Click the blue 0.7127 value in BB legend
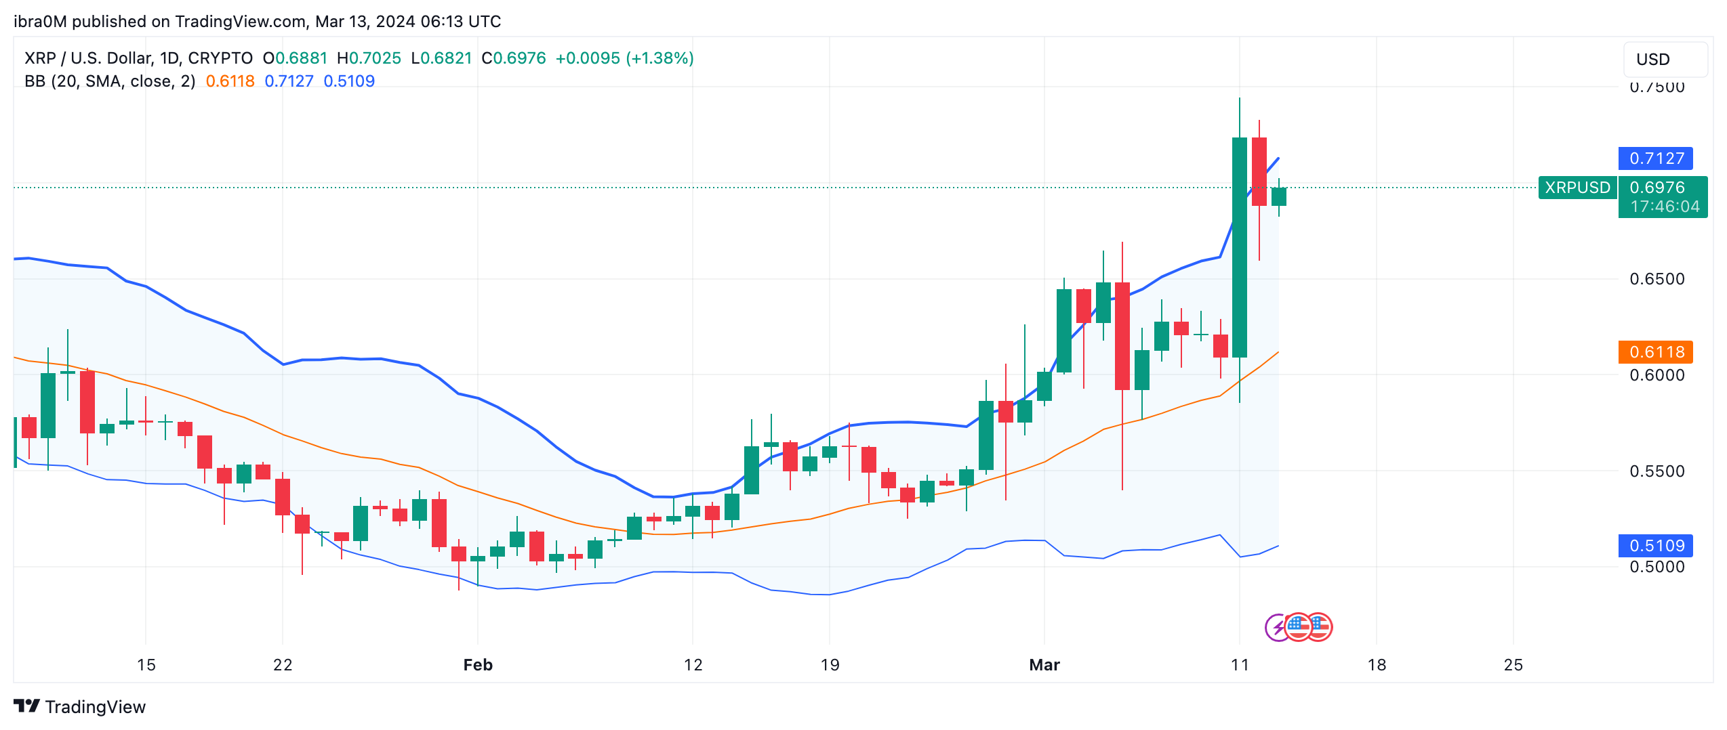Image resolution: width=1727 pixels, height=730 pixels. (289, 81)
